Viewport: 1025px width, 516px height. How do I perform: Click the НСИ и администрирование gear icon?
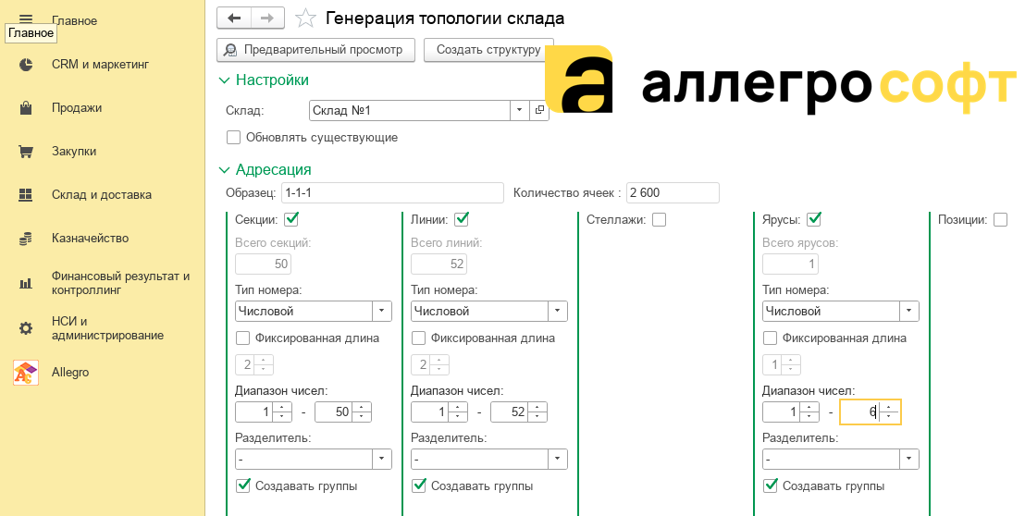coord(26,328)
